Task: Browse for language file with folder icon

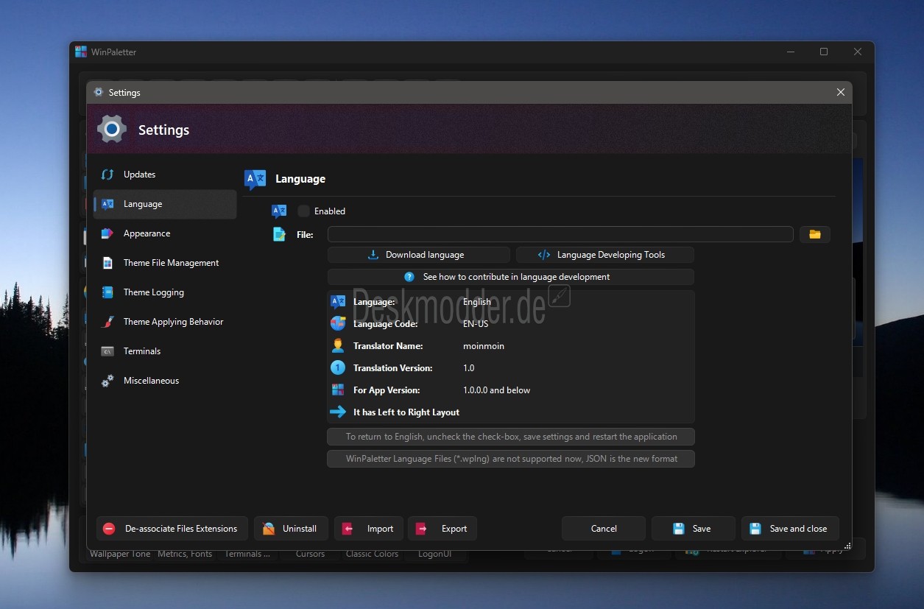Action: coord(815,234)
